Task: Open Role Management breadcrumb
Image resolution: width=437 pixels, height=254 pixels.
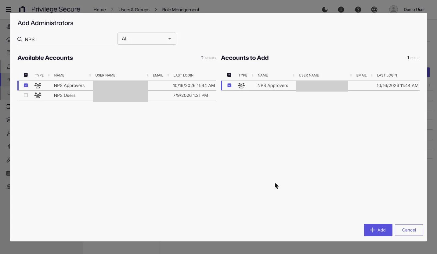Action: [181, 10]
